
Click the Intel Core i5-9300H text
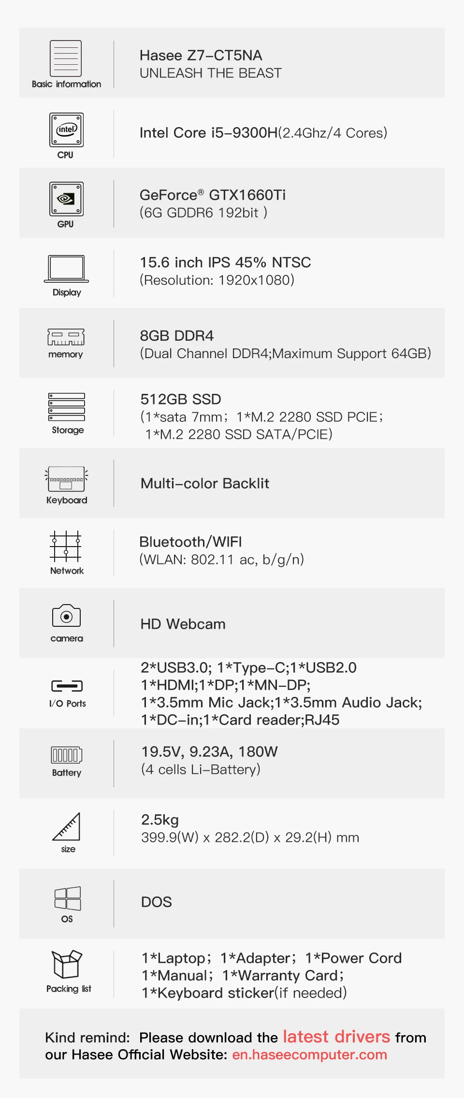208,132
